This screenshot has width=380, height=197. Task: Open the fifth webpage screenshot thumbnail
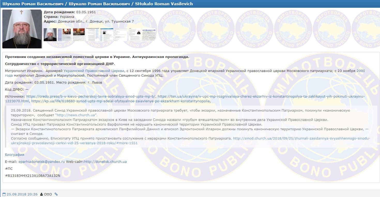click(107, 35)
